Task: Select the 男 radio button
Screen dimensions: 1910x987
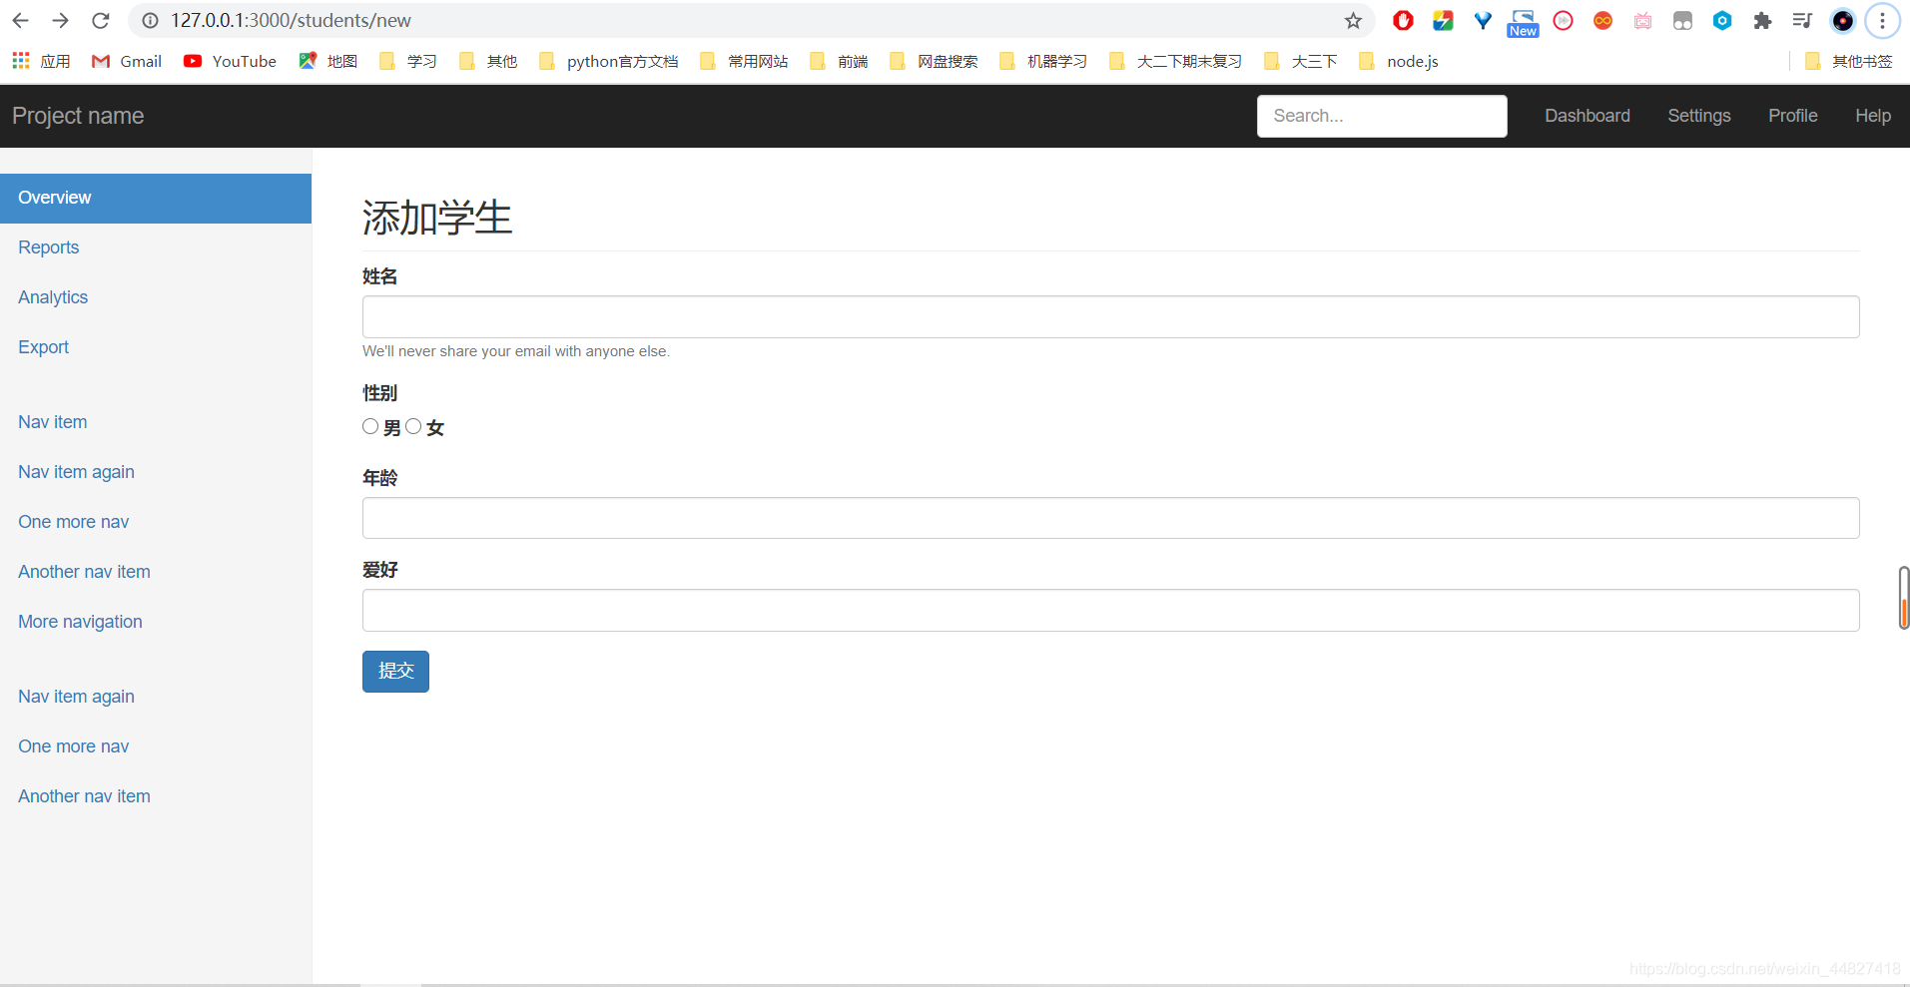Action: pos(370,426)
